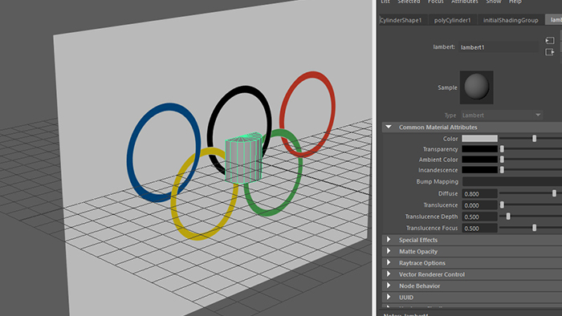
Task: Click the material Sample sphere thumbnail
Action: coord(476,87)
